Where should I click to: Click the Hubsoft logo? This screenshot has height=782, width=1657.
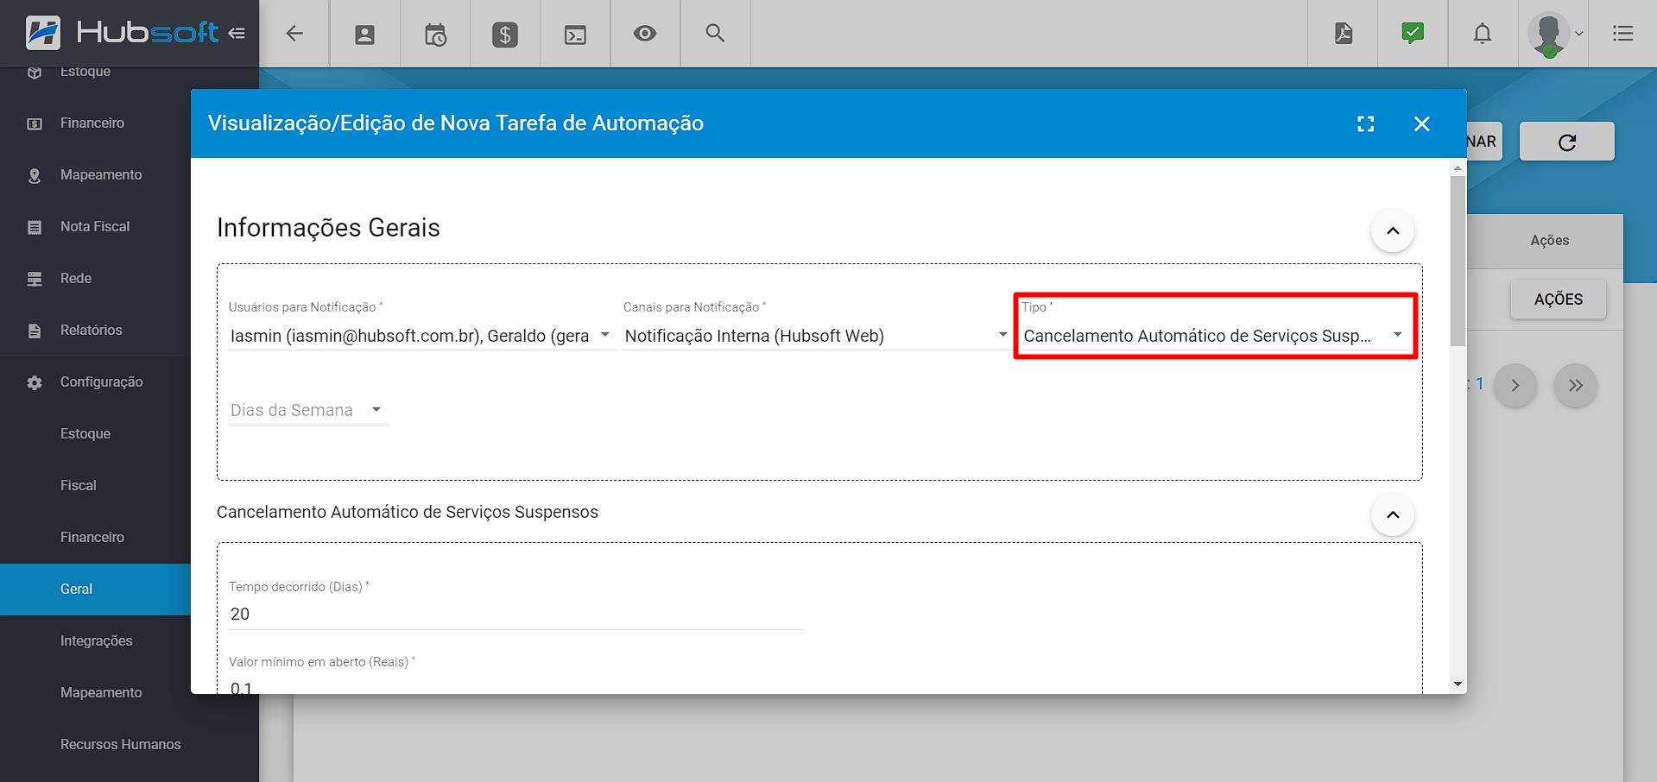pos(121,33)
